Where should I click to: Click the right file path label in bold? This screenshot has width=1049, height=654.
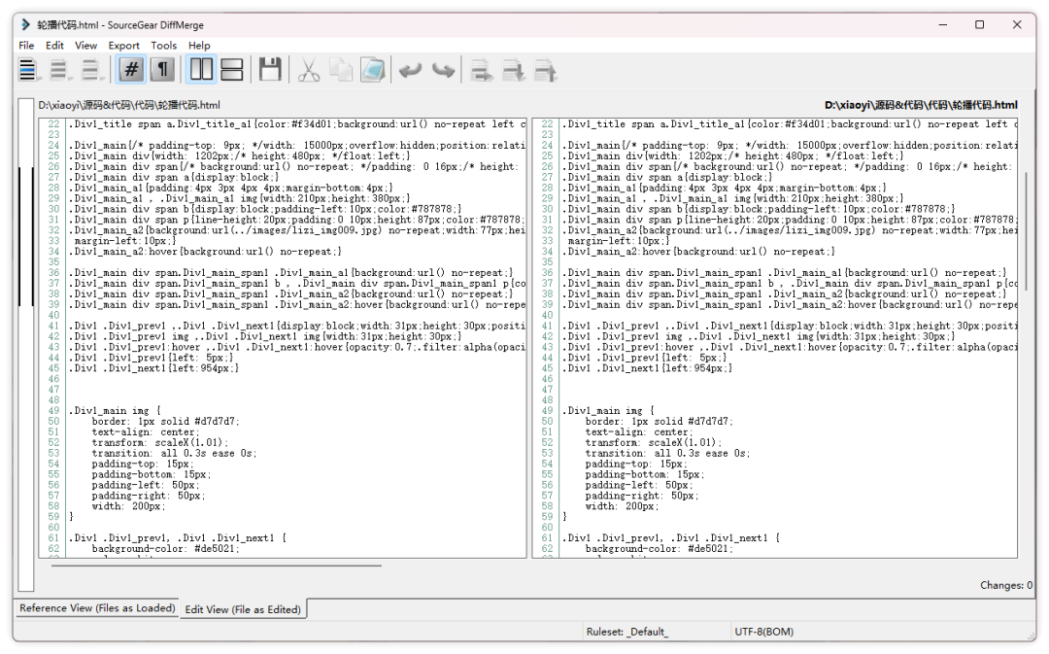coord(921,105)
